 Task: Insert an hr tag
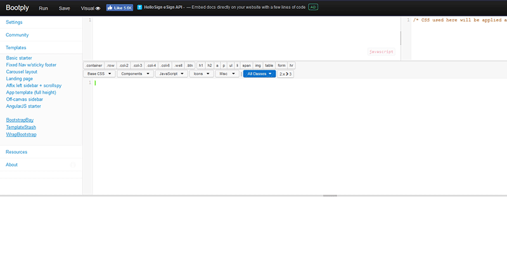click(x=292, y=66)
